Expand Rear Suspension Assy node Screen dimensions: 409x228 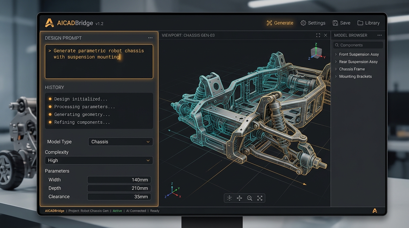[336, 62]
